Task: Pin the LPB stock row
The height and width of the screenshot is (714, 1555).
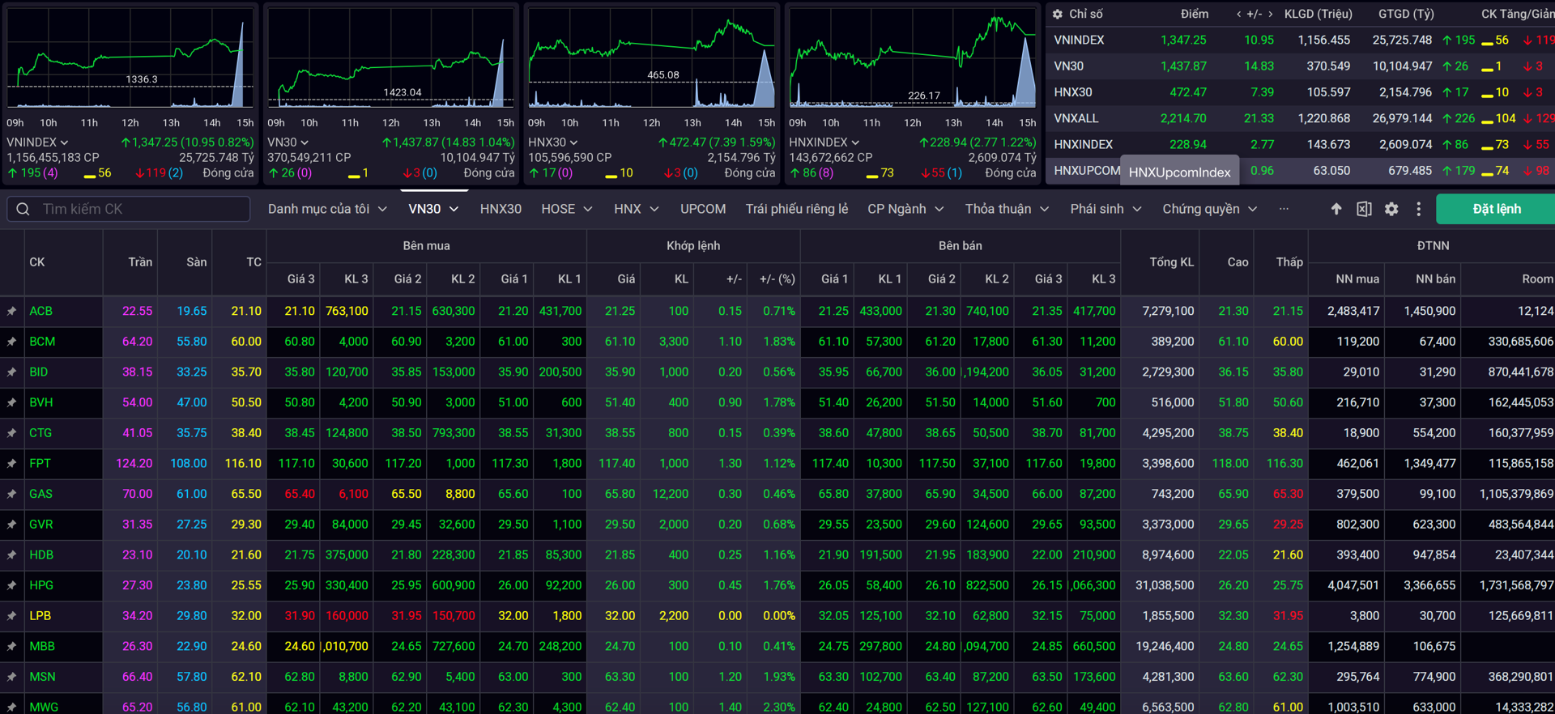Action: coord(11,616)
